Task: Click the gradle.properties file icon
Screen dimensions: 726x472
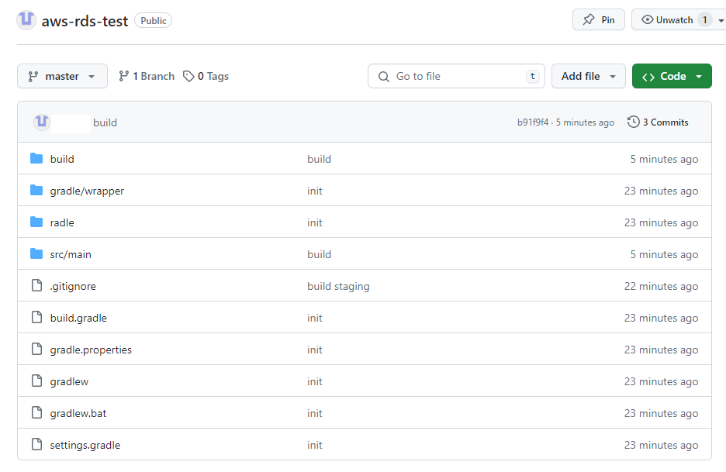Action: [36, 349]
